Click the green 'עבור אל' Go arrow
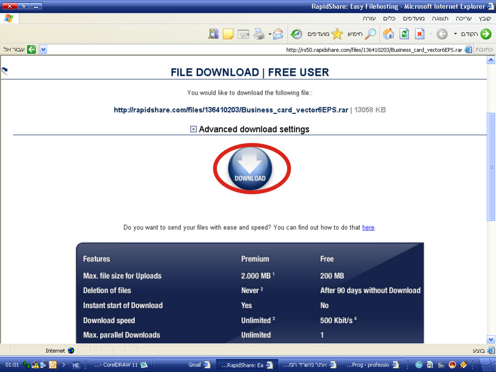The image size is (496, 372). tap(32, 49)
